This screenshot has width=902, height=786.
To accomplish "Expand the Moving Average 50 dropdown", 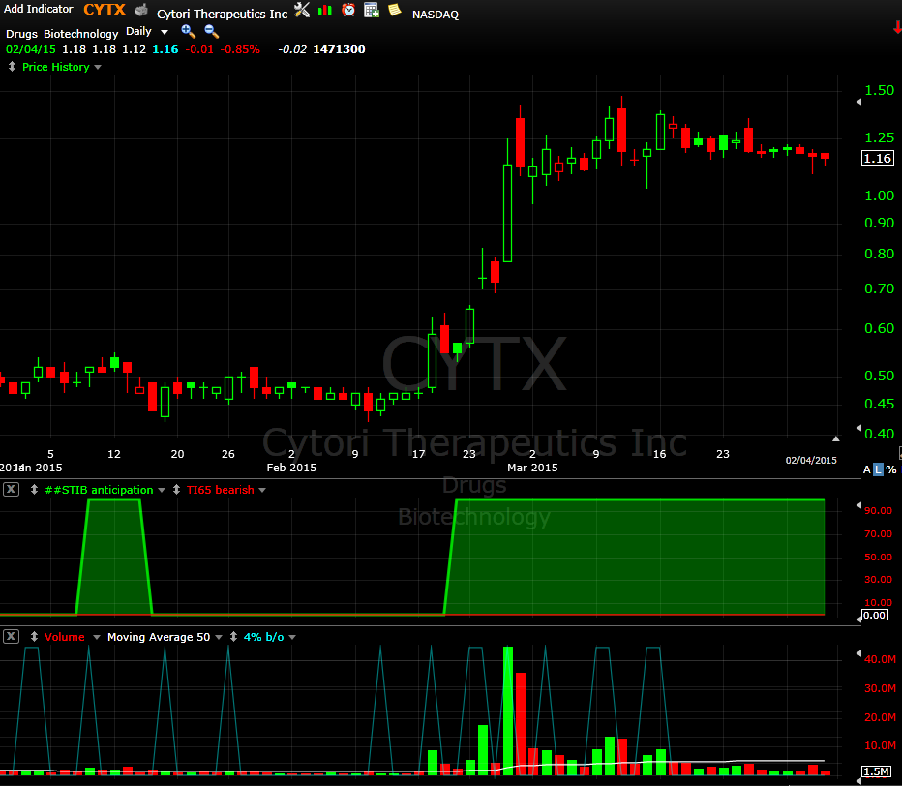I will 219,637.
